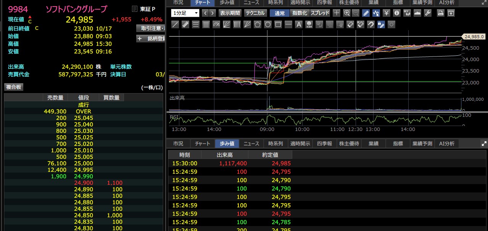Image resolution: width=488 pixels, height=231 pixels.
Task: Select the text annotation A tool
Action: [299, 24]
